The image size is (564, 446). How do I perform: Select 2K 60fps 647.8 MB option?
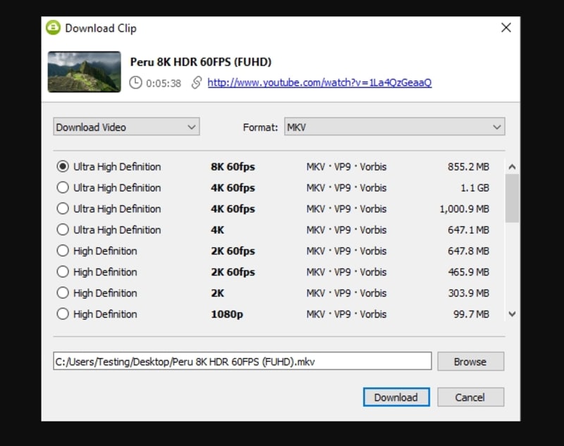[63, 251]
